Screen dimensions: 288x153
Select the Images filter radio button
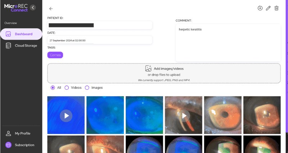coord(87,87)
